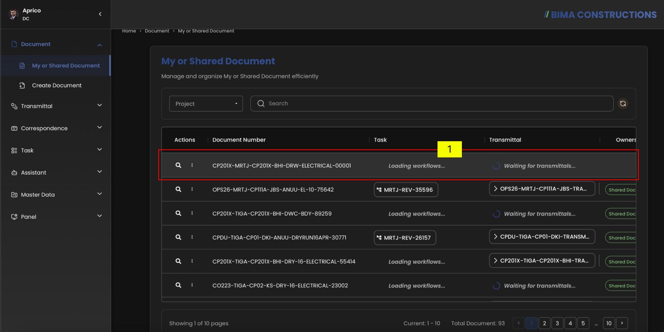Screen dimensions: 664x332
Task: Expand transmittal CP201X-TIGA-CP201X-BHI-TRA…
Action: [542, 261]
